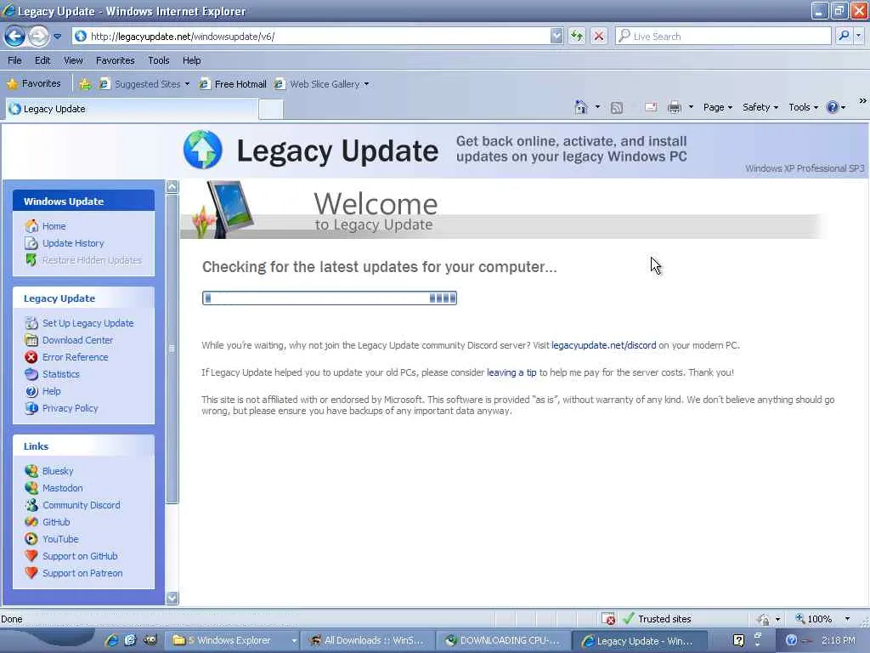Switch to Windows Explorer taskbar button
The width and height of the screenshot is (870, 653).
(233, 640)
